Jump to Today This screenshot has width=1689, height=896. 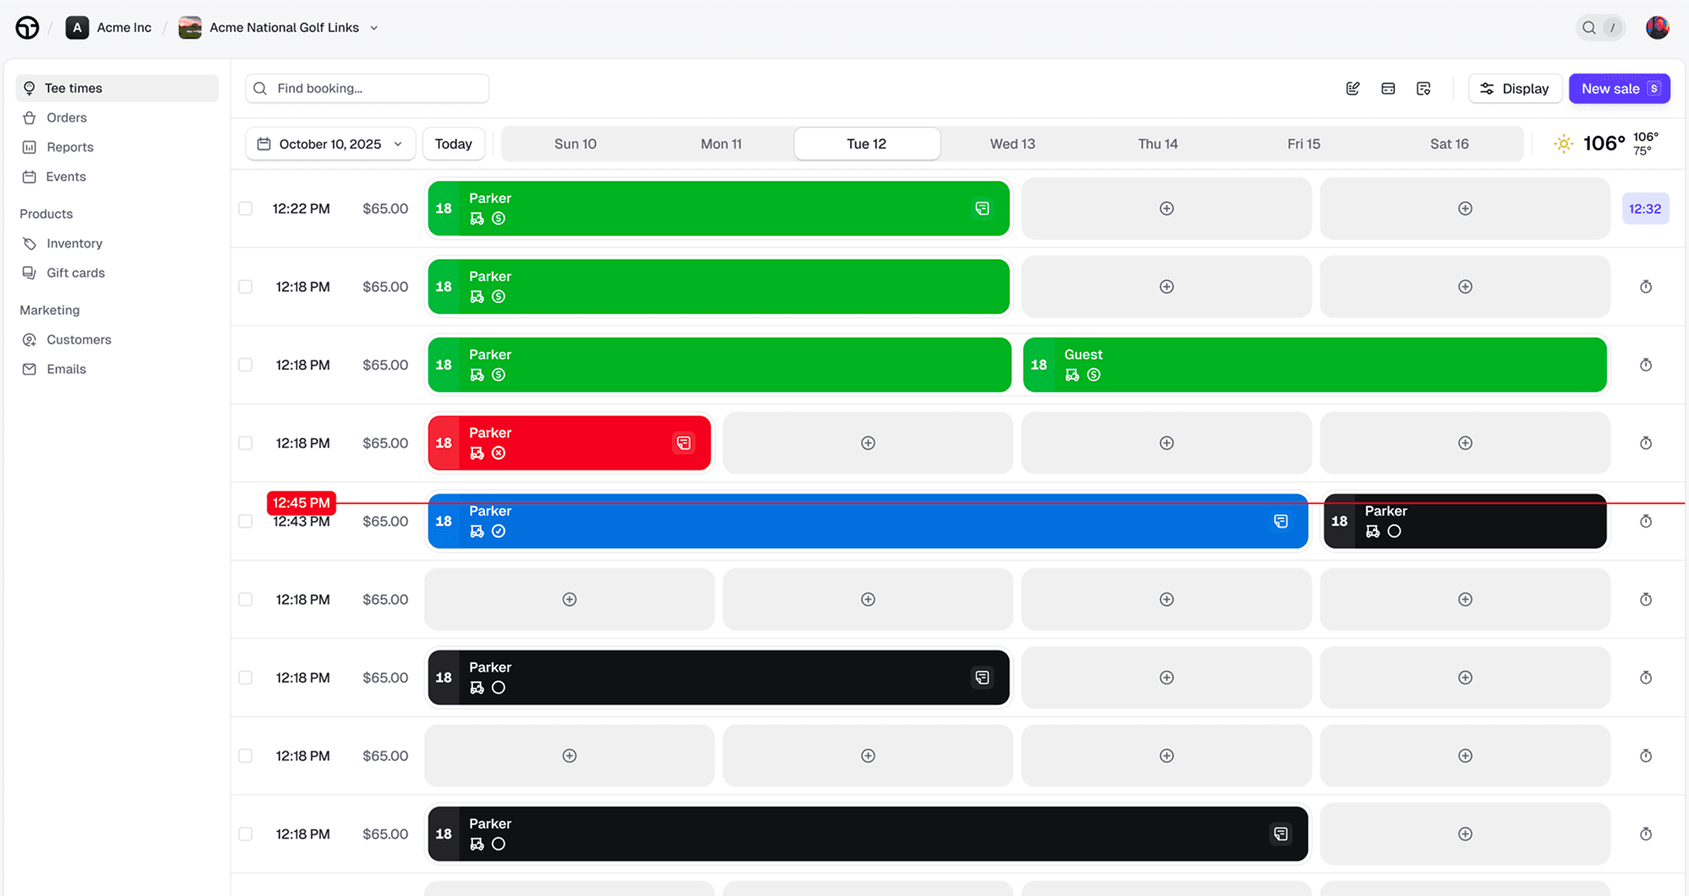point(453,144)
